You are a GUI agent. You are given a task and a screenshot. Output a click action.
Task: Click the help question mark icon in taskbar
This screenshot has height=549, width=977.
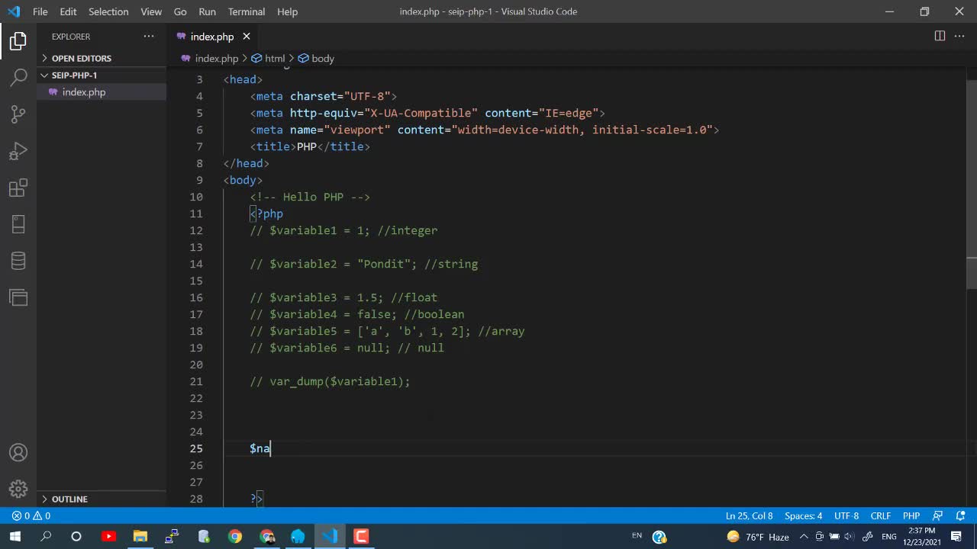(x=659, y=537)
